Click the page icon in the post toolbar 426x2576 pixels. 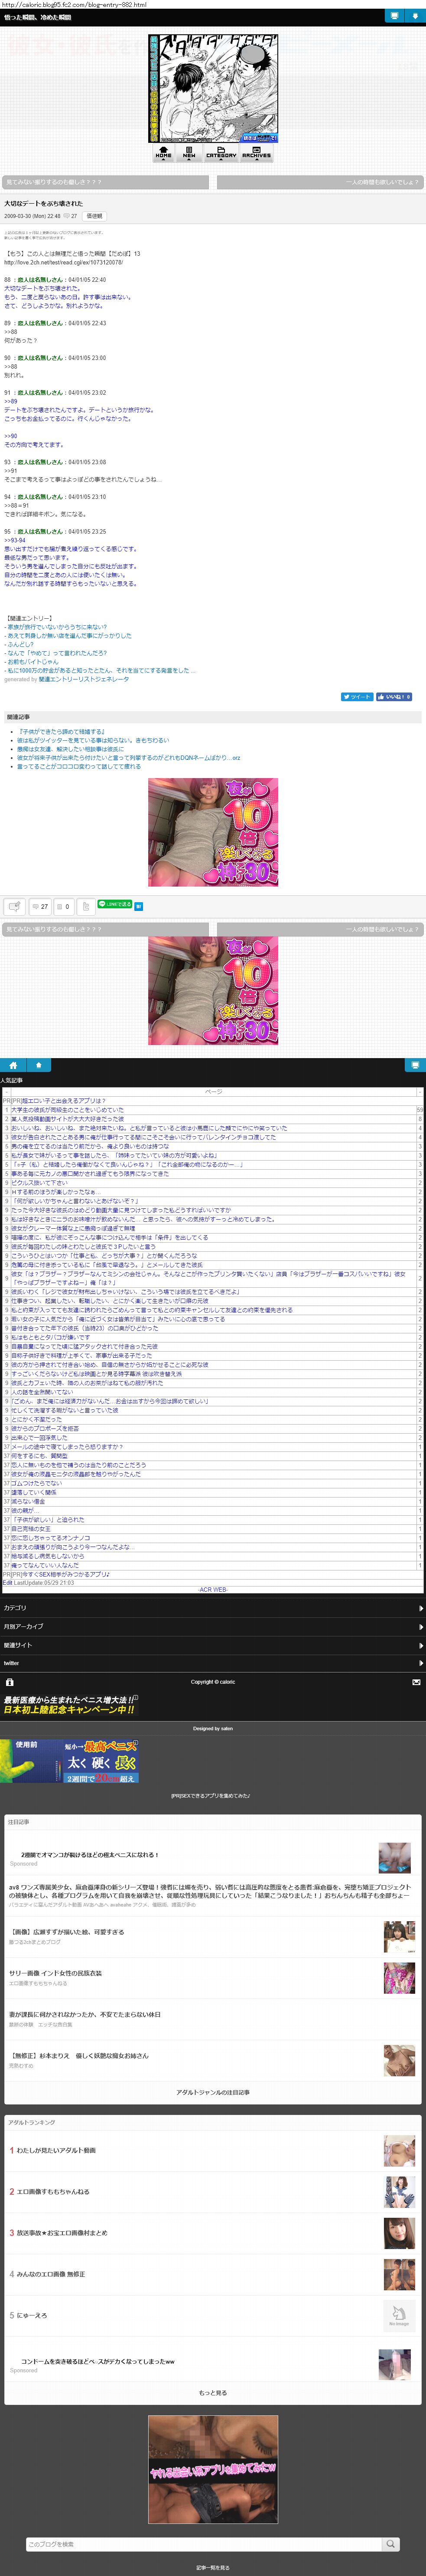[x=86, y=906]
